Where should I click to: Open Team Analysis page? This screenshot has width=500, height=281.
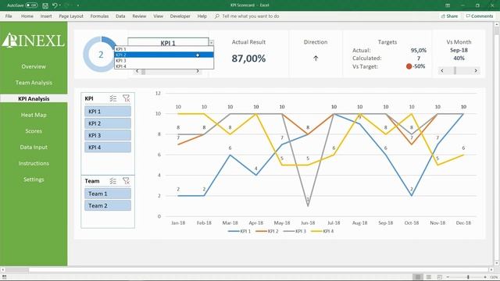coord(34,83)
